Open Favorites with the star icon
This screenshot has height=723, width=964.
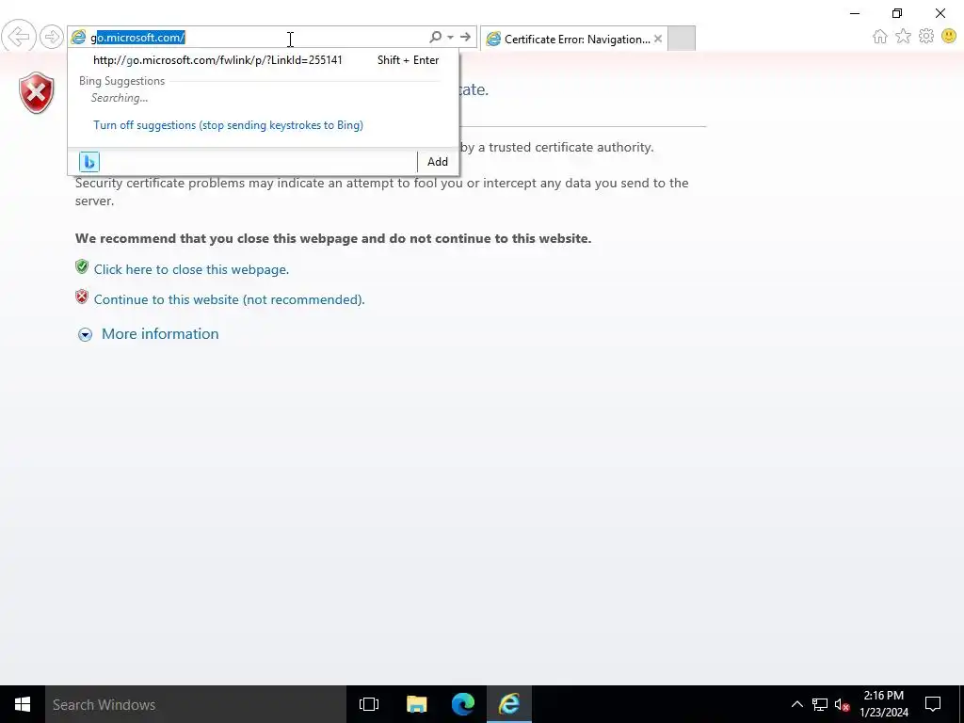(x=903, y=37)
